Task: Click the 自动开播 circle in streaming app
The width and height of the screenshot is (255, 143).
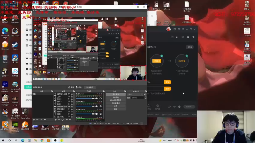Action: 182,61
